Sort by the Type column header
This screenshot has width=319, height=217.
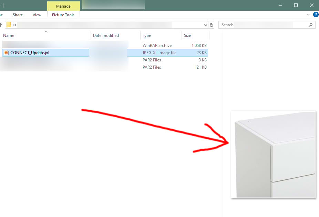pyautogui.click(x=147, y=36)
